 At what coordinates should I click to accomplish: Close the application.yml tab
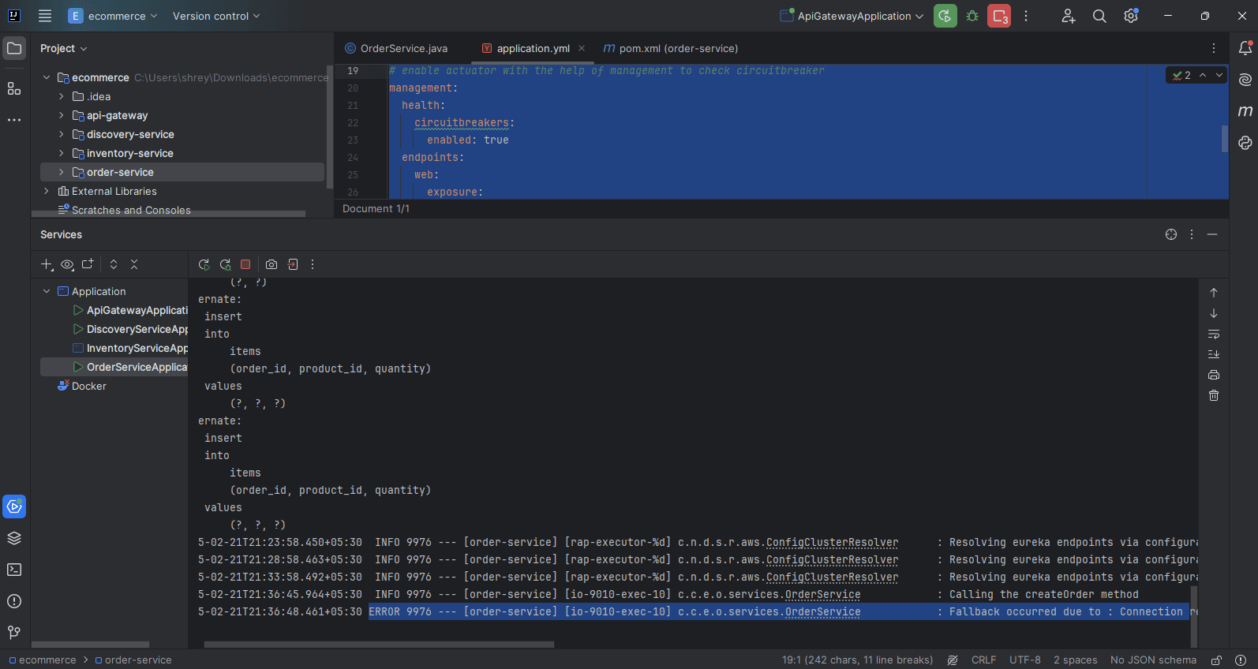[x=582, y=48]
